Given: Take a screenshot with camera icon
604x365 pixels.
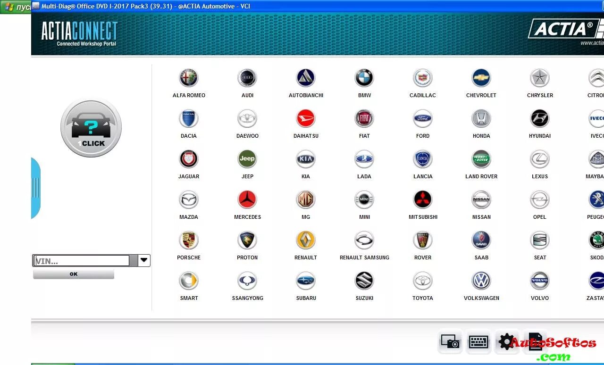Looking at the screenshot, I should [450, 341].
